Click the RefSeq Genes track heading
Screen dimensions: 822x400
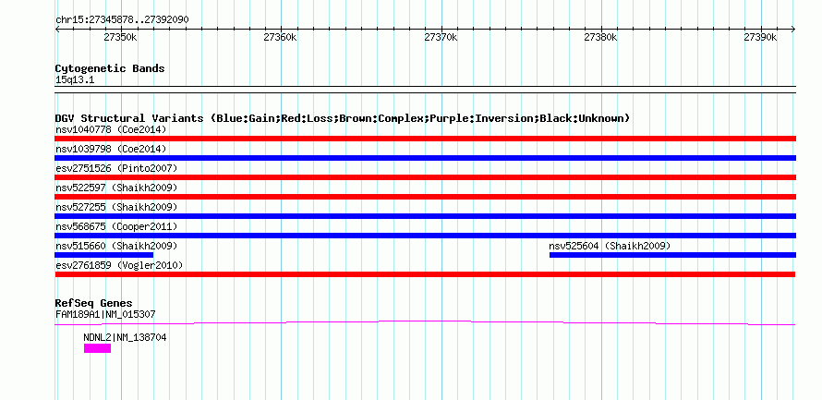(93, 303)
